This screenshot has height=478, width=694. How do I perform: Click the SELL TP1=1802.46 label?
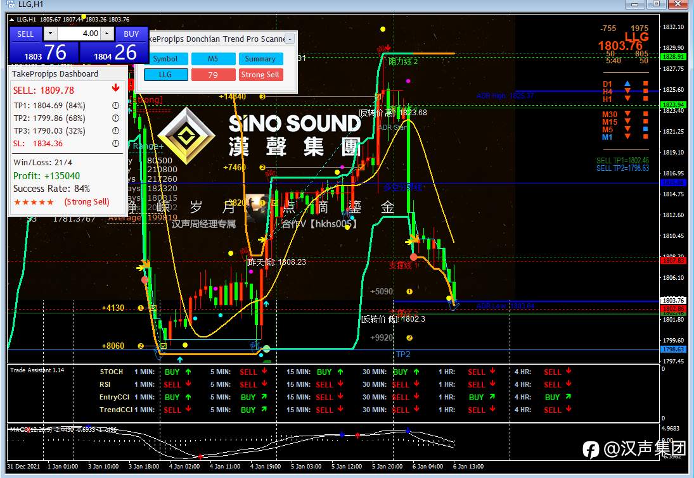click(622, 161)
